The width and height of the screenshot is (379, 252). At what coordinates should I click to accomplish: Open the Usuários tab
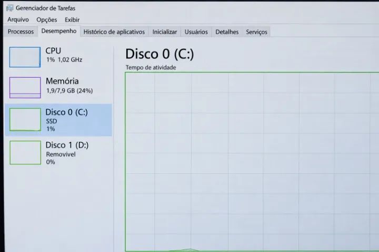tap(196, 32)
